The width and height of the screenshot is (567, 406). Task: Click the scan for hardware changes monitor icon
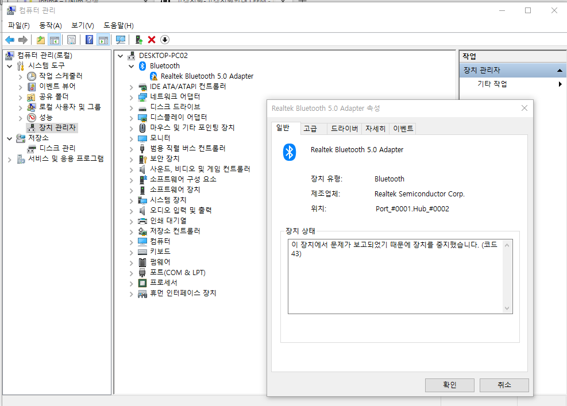[121, 40]
